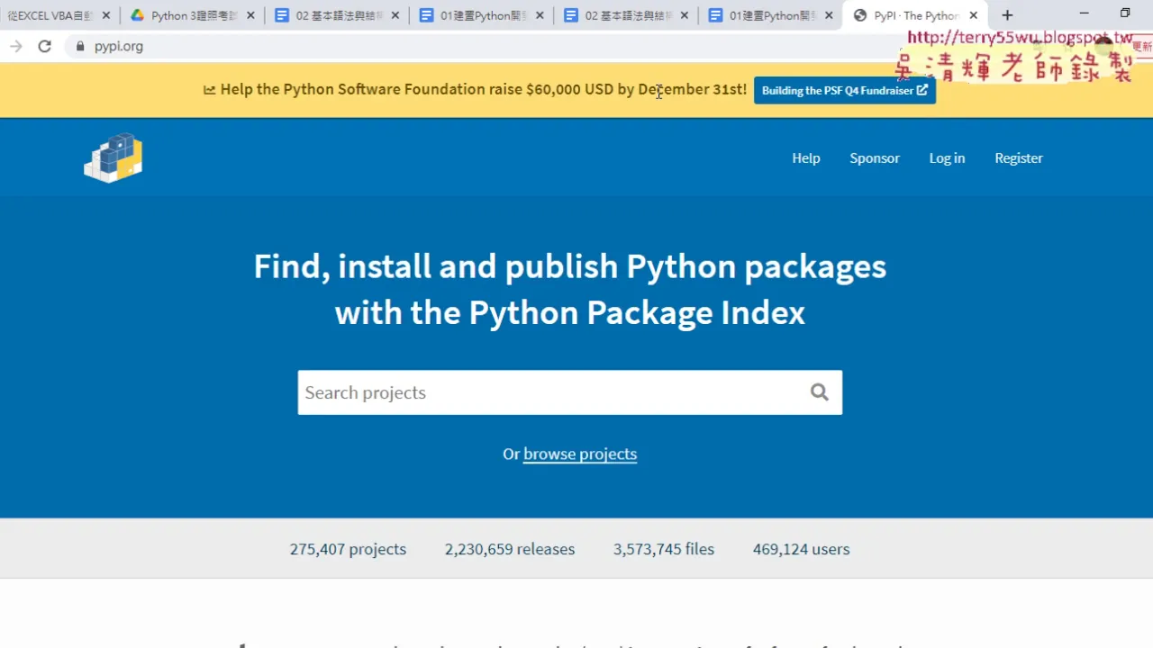This screenshot has width=1153, height=648.
Task: Click the browse projects link
Action: pos(580,454)
